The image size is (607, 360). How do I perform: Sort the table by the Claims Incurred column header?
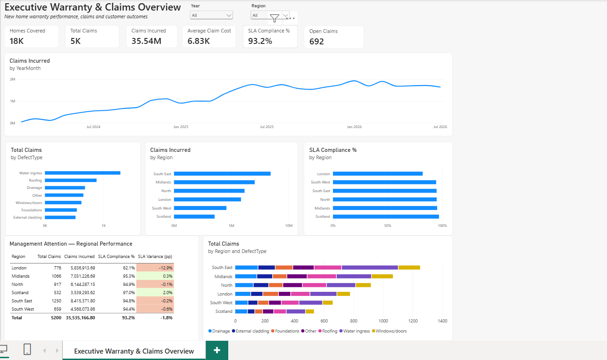(80, 257)
